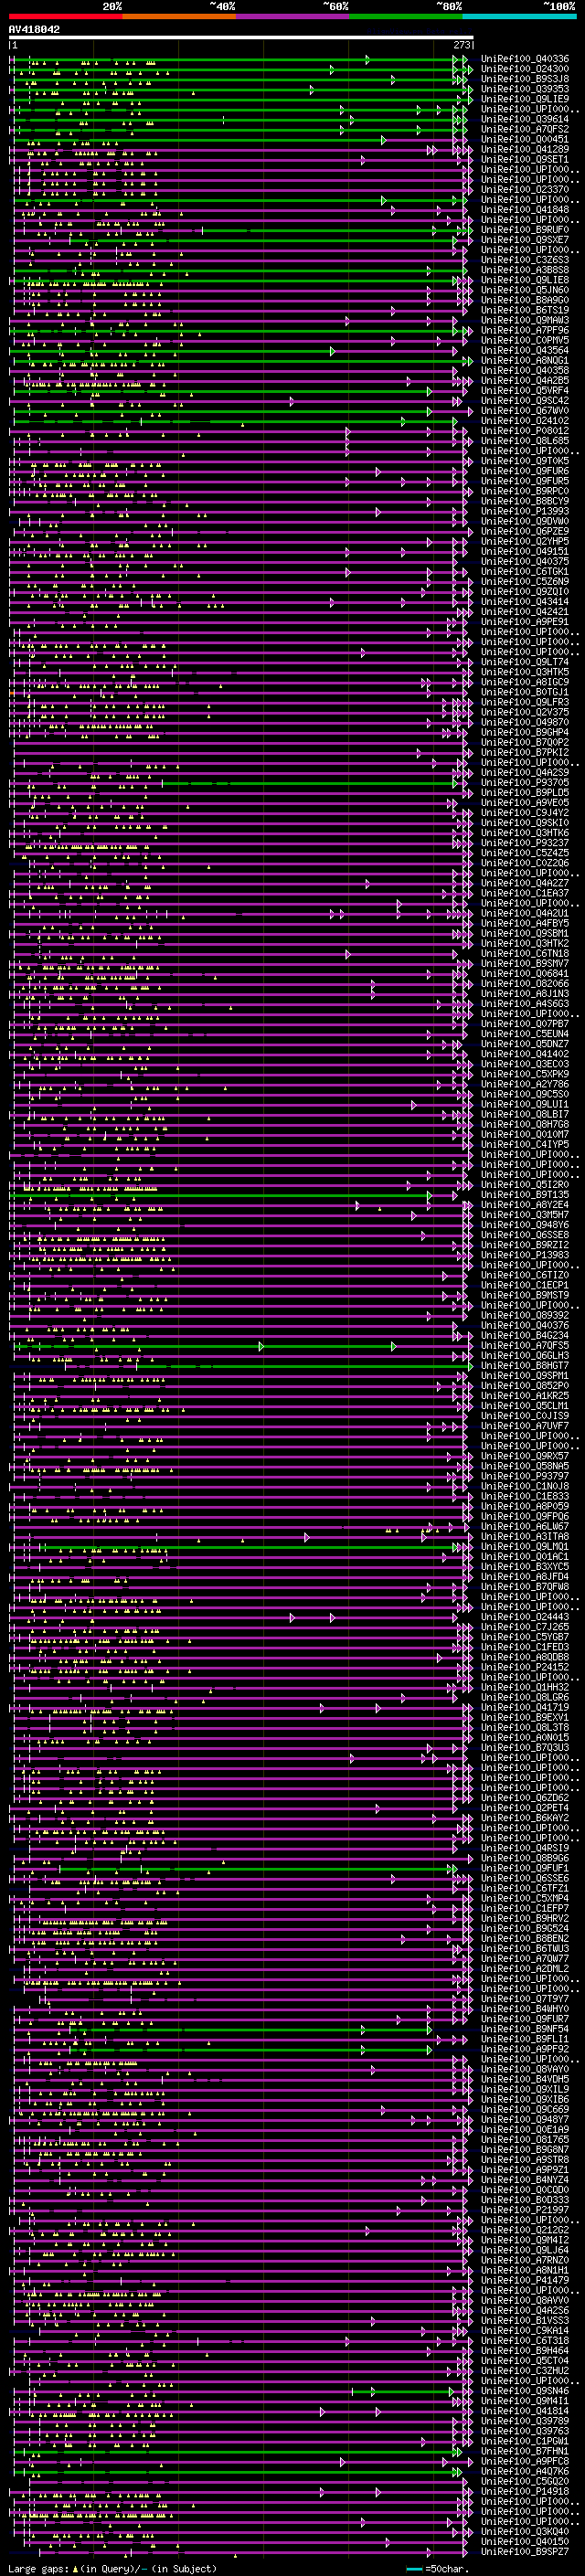The height and width of the screenshot is (2576, 585).
Task: Select the UniRef100_Q9SPM1 label
Action: pos(525,1375)
